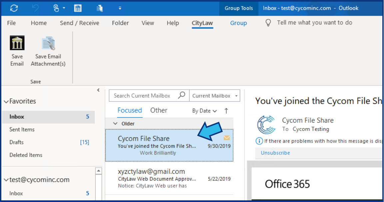Switch to the View tab

[x=148, y=23]
